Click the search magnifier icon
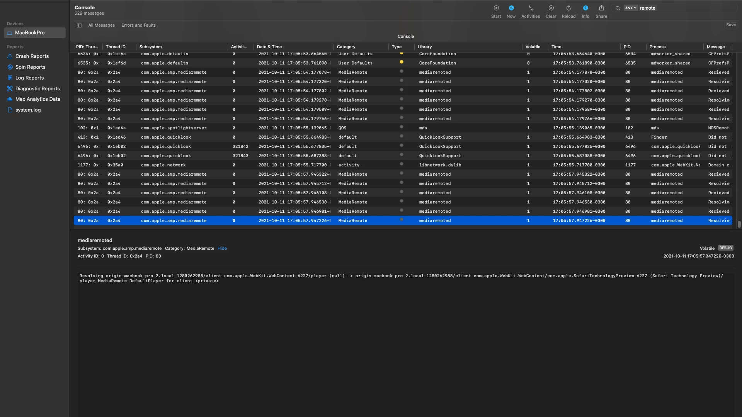This screenshot has height=417, width=742. [618, 8]
